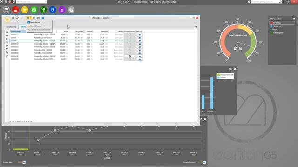The height and width of the screenshot is (167, 298).
Task: Click the green legend swatch in bar chart
Action: click(x=218, y=75)
